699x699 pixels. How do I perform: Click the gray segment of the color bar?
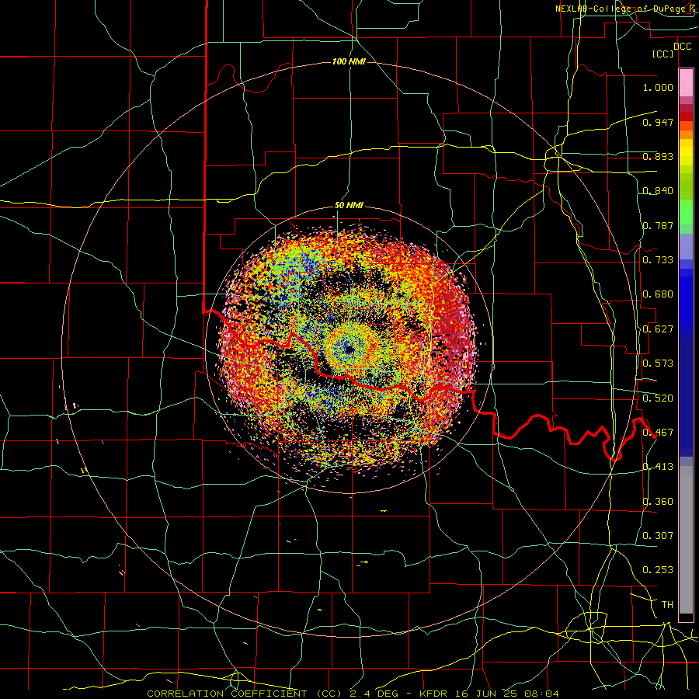pos(686,540)
